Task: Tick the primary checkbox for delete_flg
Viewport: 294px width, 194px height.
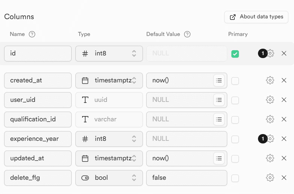Action: [235, 178]
